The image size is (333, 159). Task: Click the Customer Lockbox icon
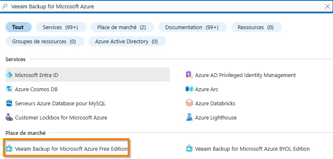pyautogui.click(x=9, y=117)
